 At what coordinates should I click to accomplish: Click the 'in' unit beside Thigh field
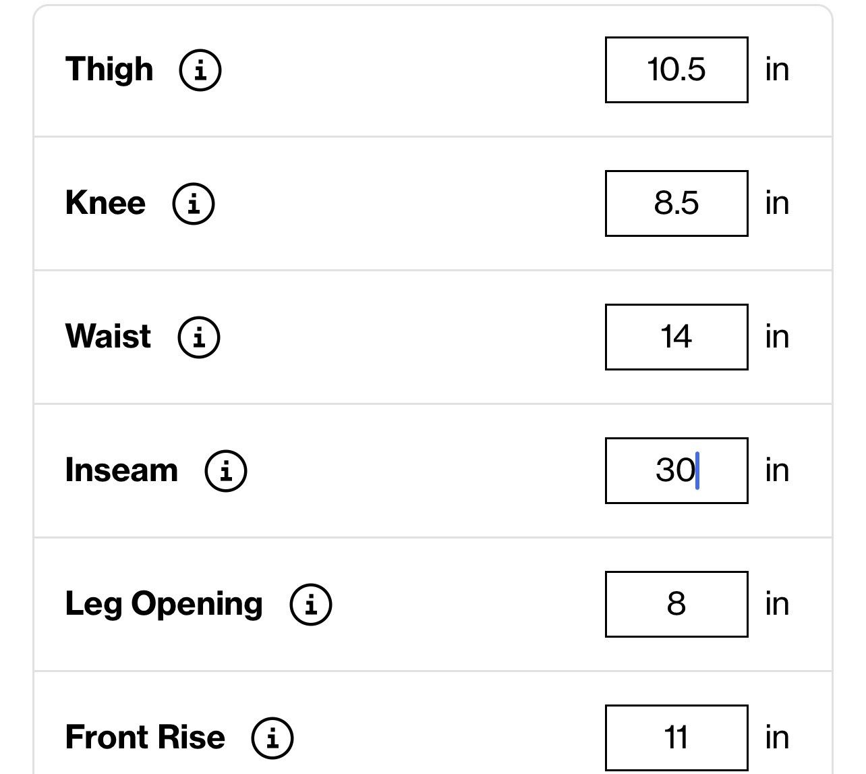pos(777,70)
